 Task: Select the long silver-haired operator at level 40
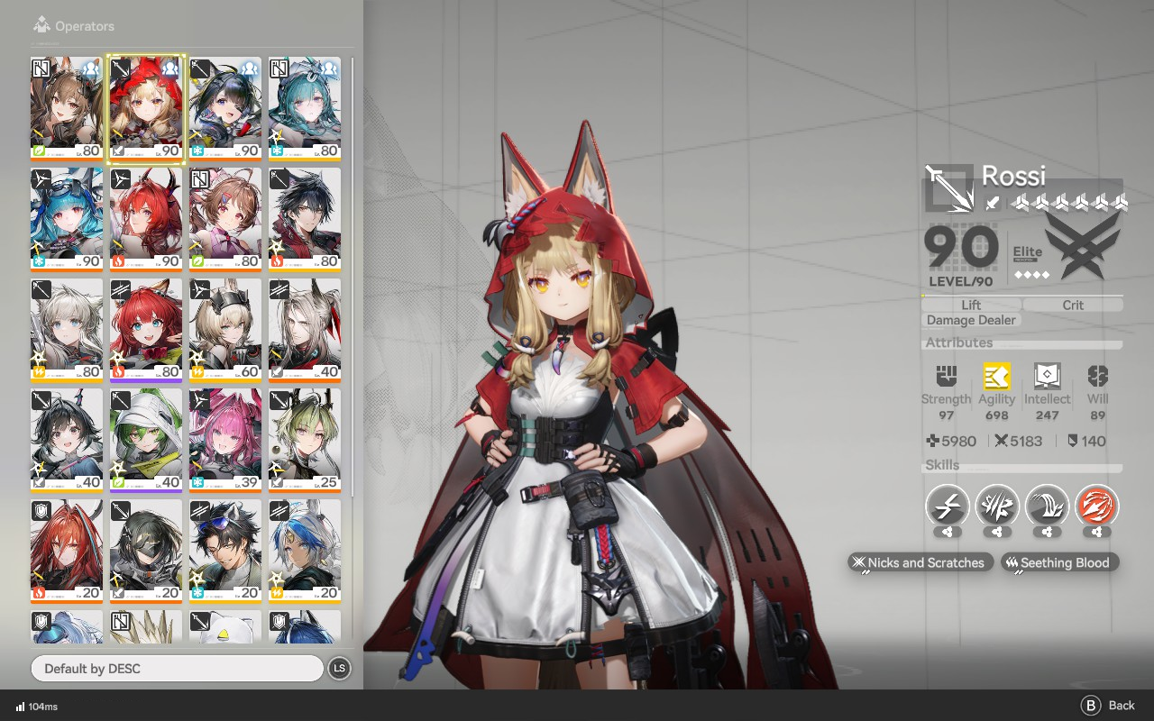[305, 331]
